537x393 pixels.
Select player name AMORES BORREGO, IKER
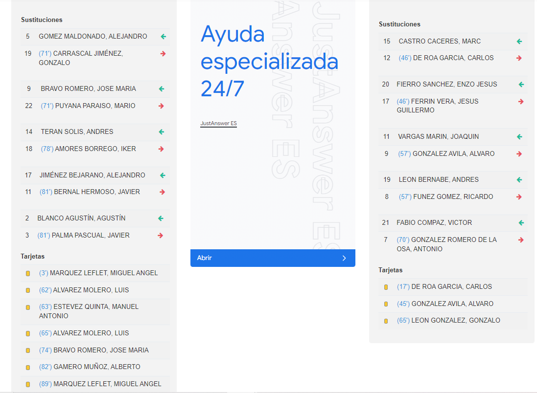point(95,149)
